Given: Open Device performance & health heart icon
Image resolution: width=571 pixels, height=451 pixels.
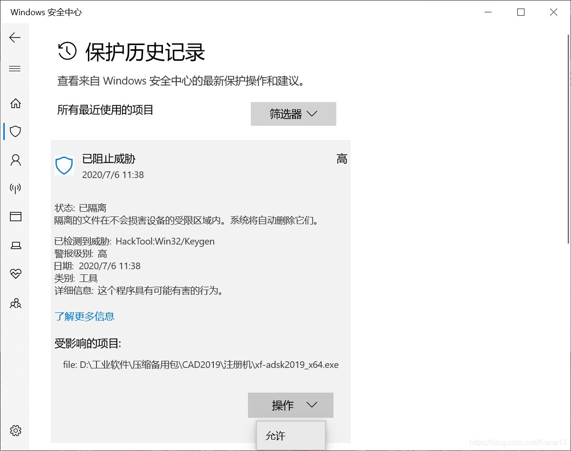Looking at the screenshot, I should click(x=16, y=274).
